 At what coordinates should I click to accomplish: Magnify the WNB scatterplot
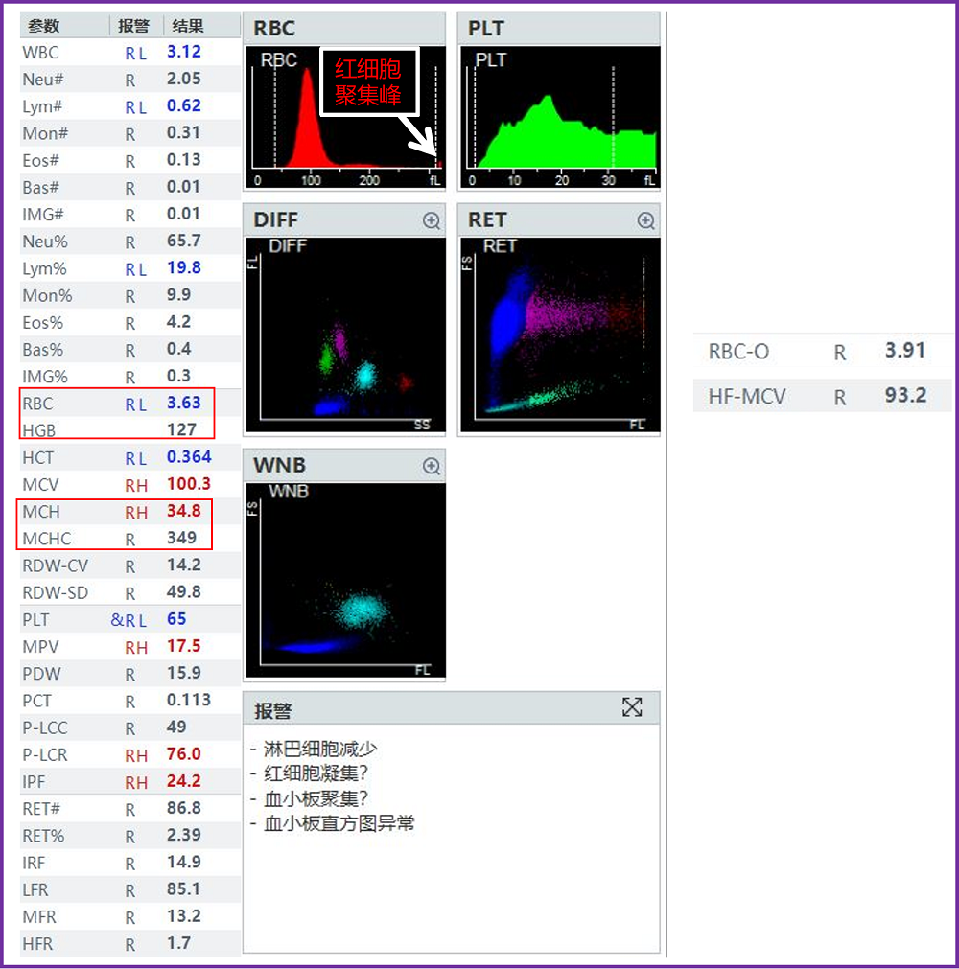tap(430, 466)
